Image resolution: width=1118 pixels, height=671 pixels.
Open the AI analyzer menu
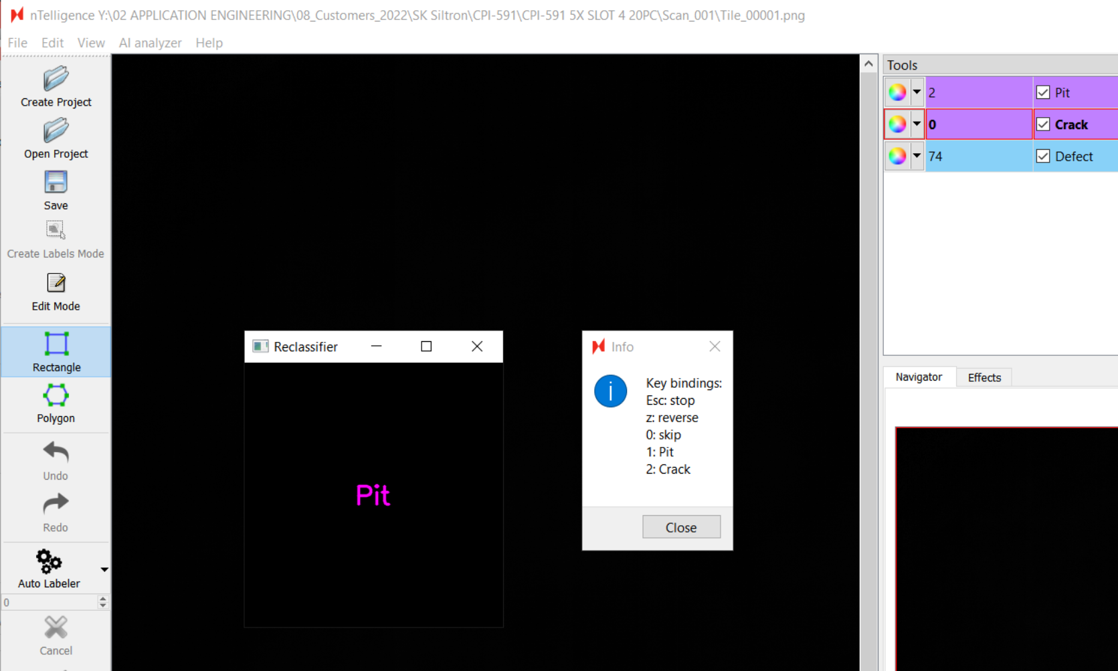click(150, 43)
